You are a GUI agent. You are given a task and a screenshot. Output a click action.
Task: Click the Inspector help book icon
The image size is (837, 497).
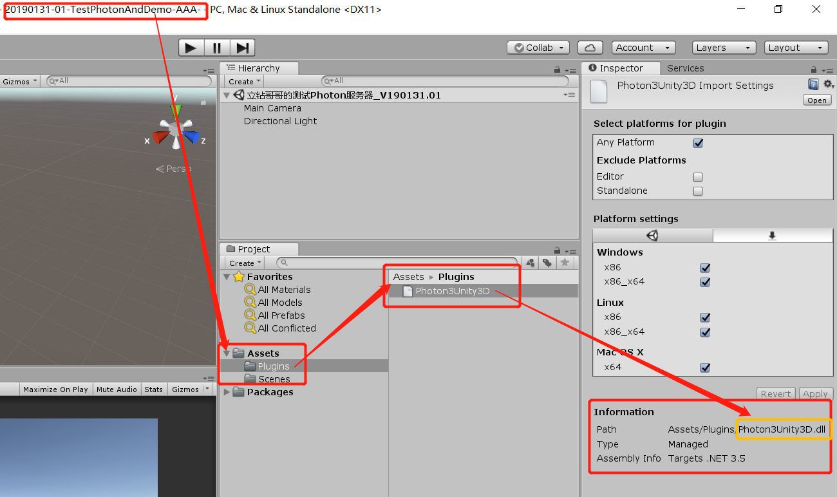click(814, 84)
